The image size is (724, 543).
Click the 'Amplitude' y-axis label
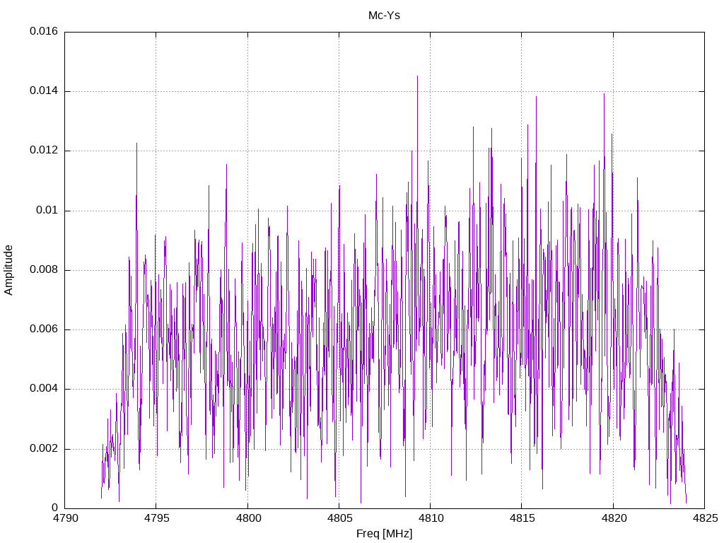pos(8,270)
